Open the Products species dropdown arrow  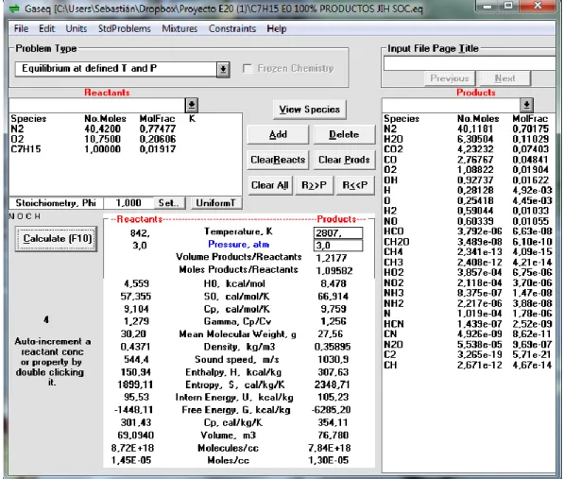[526, 105]
